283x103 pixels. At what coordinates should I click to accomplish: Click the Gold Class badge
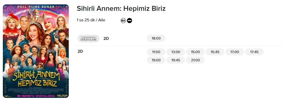point(88,39)
